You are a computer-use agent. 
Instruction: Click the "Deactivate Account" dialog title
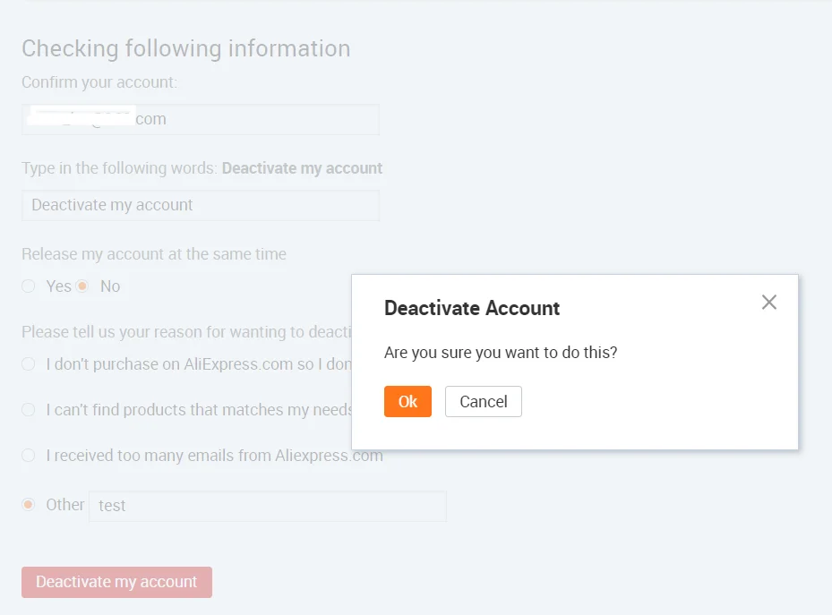click(x=471, y=308)
